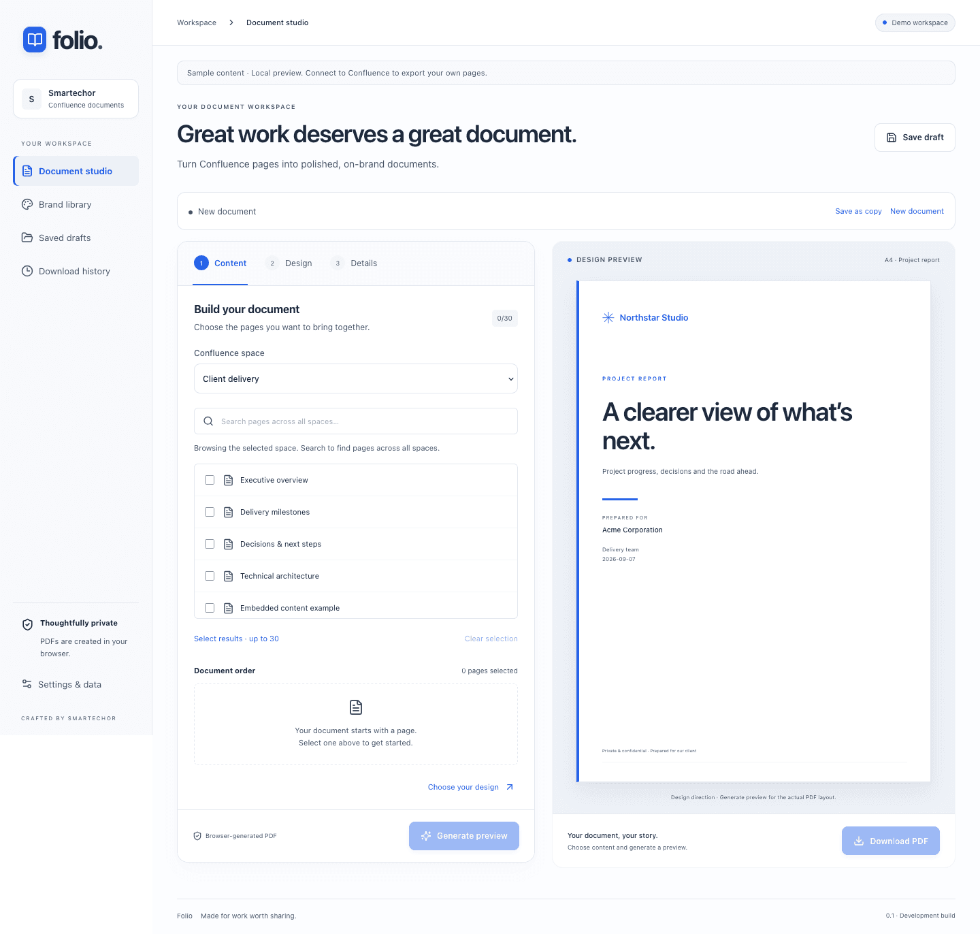Click the Brand library palette icon

click(27, 204)
